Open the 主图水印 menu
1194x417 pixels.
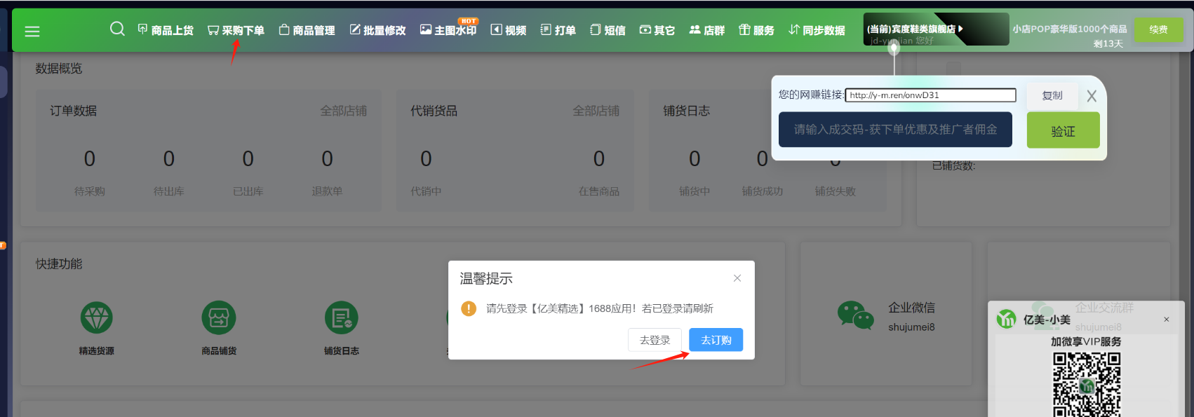[x=448, y=30]
